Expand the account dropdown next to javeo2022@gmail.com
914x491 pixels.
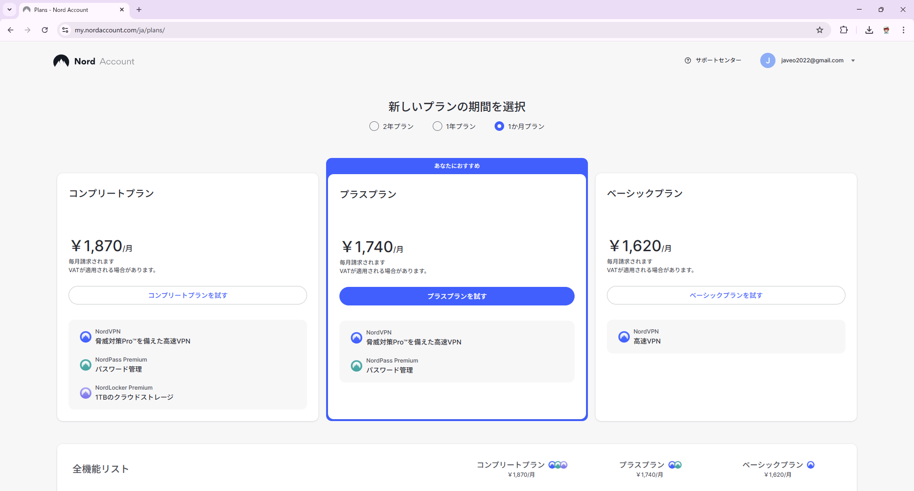click(853, 61)
